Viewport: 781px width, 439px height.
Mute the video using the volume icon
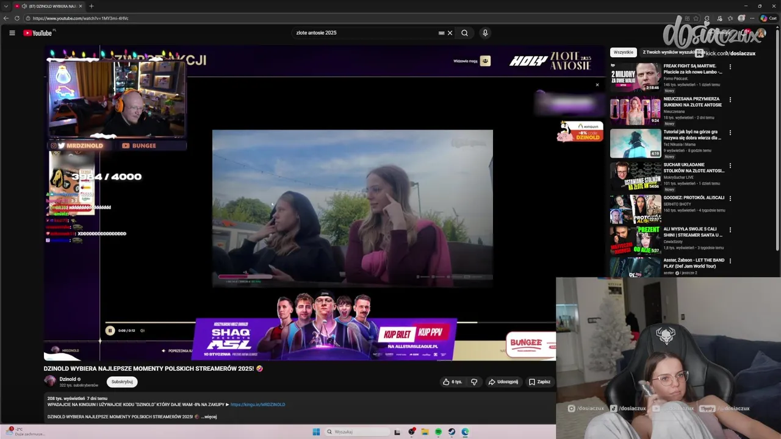142,330
